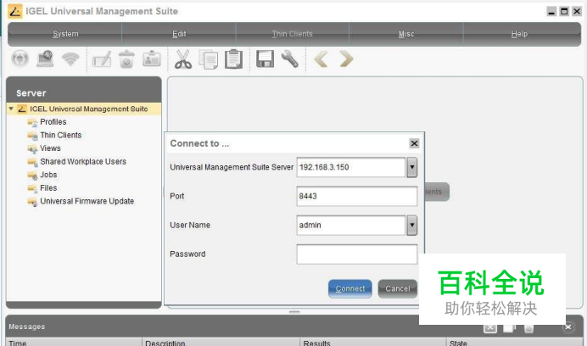Image resolution: width=587 pixels, height=346 pixels.
Task: Click the Universal Firmware Update folder icon
Action: point(32,202)
